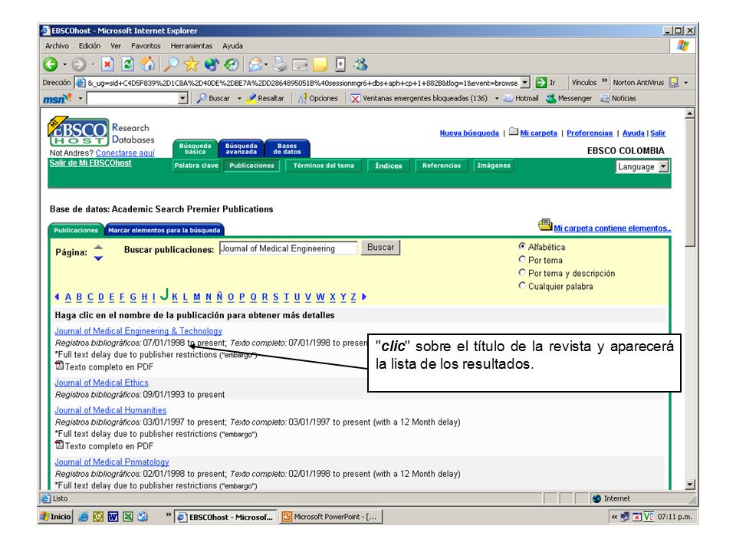736x552 pixels.
Task: Switch to Microsoft PowerPoint taskbar button
Action: [331, 517]
